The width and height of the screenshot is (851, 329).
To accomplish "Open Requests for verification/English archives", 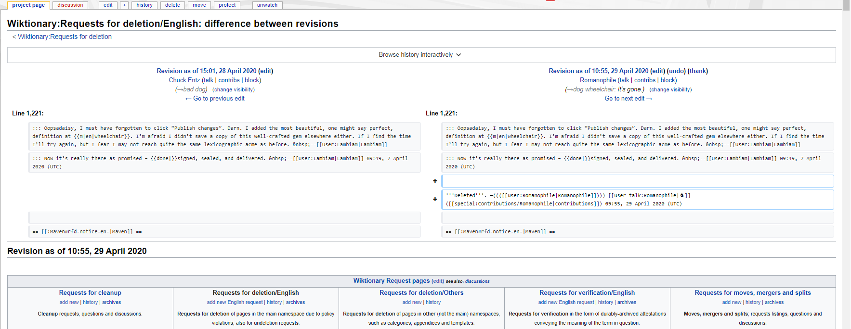I will [627, 303].
